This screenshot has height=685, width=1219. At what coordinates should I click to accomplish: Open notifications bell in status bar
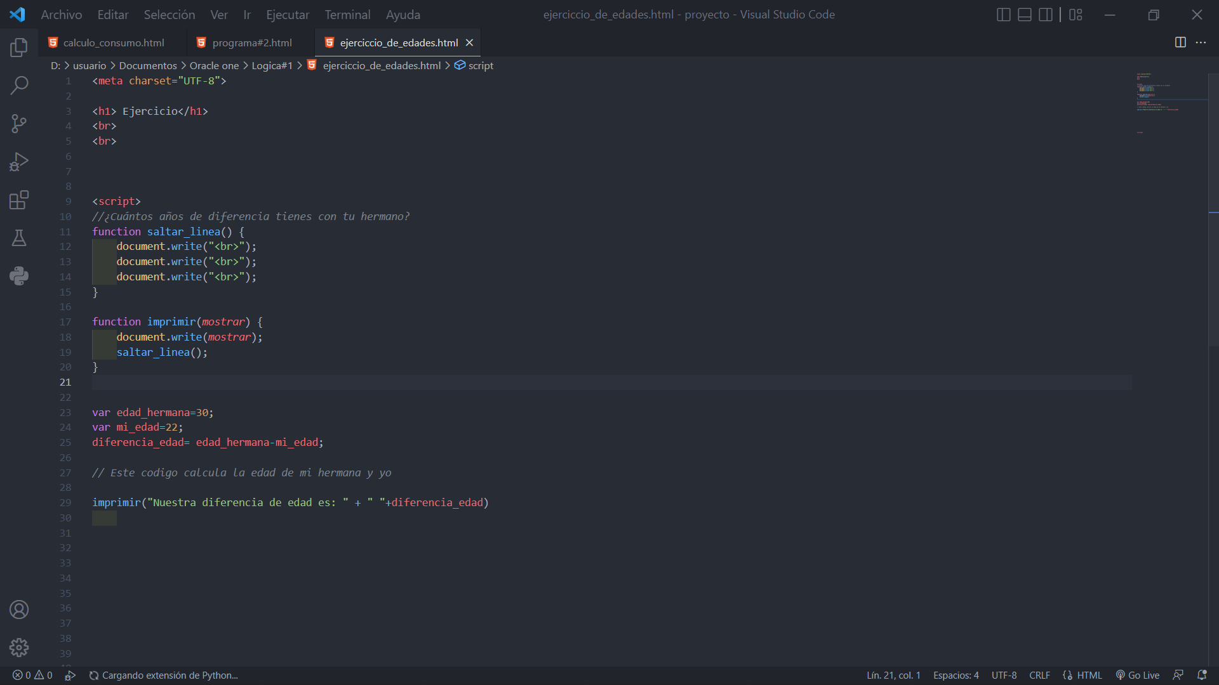click(x=1202, y=675)
